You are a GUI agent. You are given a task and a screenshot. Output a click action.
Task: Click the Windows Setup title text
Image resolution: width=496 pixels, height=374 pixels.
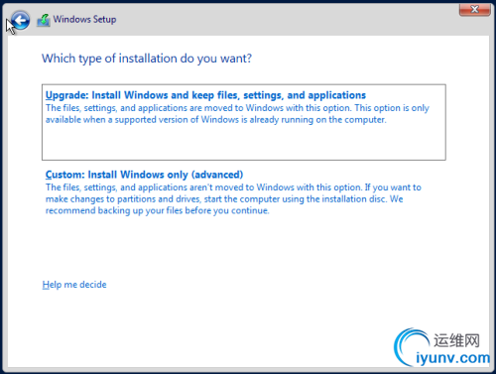click(x=84, y=19)
